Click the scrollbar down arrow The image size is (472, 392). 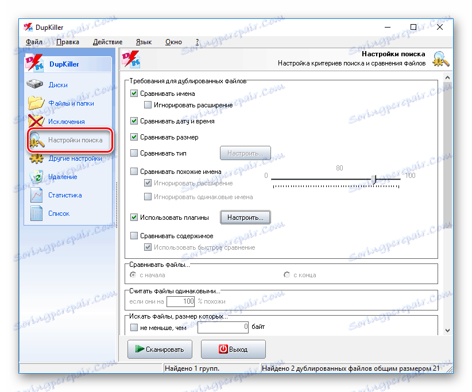tap(447, 331)
